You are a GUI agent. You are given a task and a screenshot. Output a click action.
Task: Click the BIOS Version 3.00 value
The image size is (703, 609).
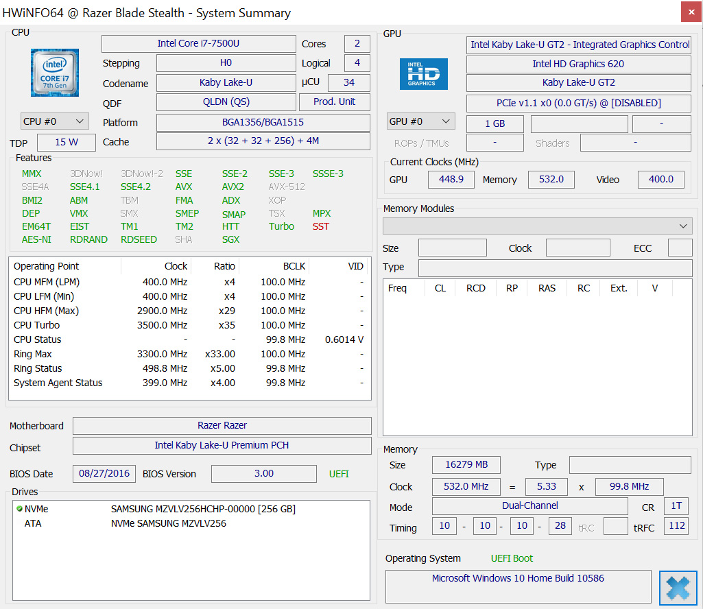click(x=263, y=474)
